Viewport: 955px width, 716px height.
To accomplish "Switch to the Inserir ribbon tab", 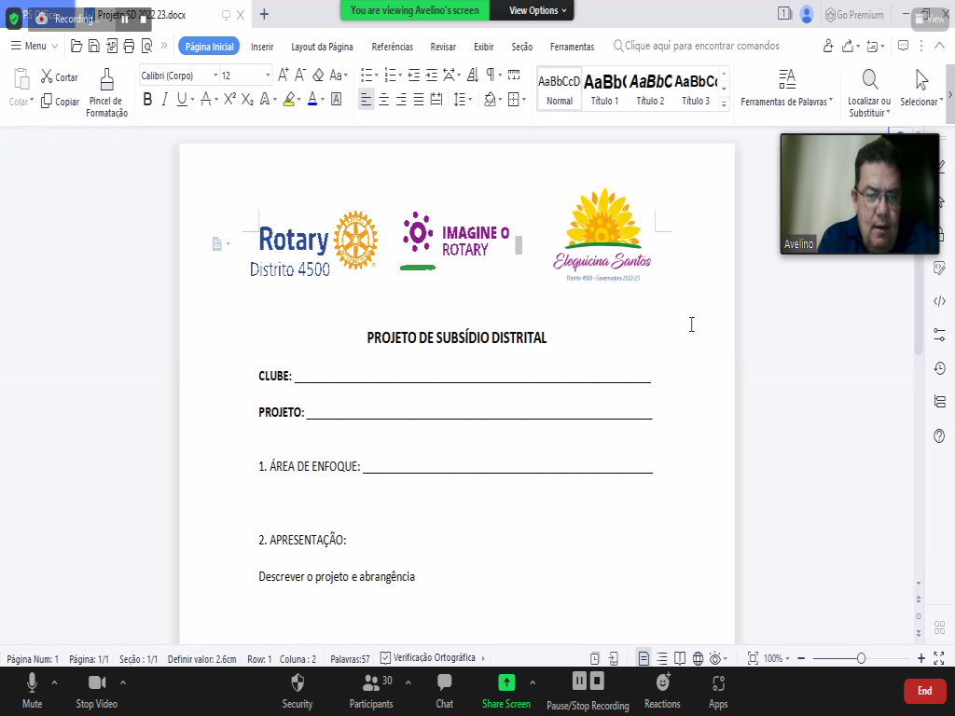I will pyautogui.click(x=262, y=47).
